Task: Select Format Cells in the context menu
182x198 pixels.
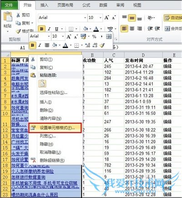Action: pos(55,128)
